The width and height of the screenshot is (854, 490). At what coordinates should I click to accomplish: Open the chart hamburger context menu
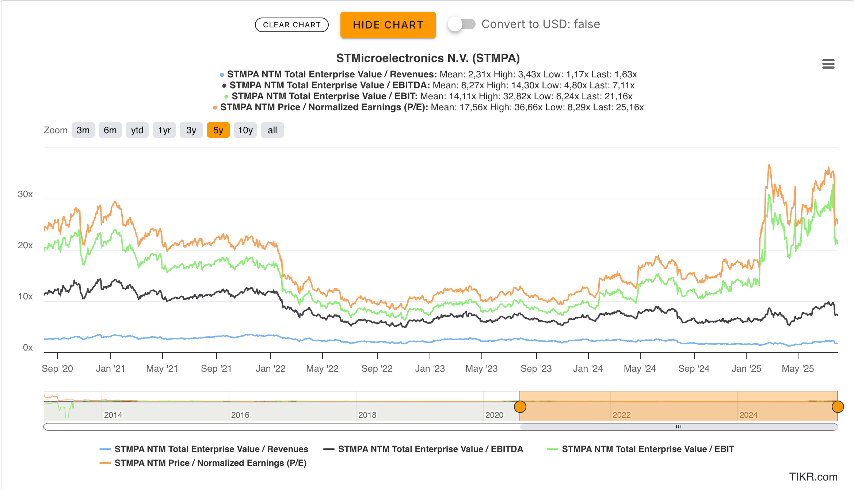[x=828, y=64]
